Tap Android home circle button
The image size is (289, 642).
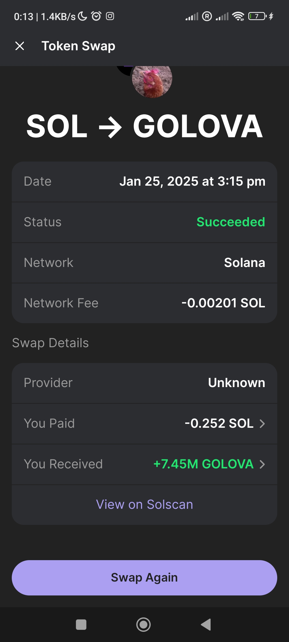point(143,625)
